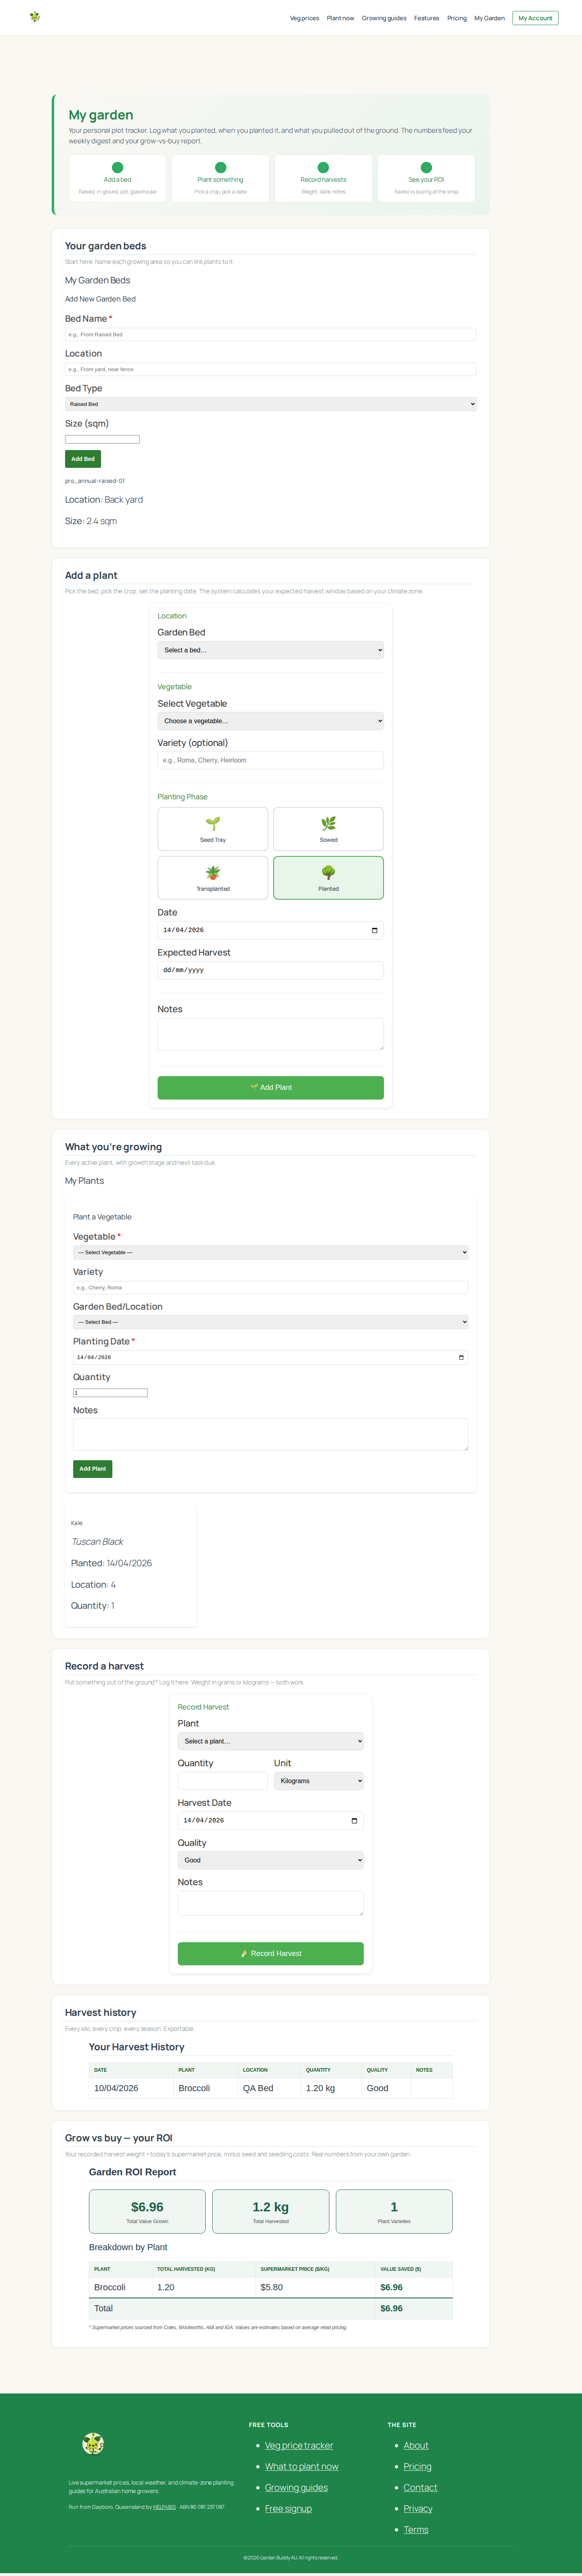Click the green circle icon above Add a bed

coord(118,168)
